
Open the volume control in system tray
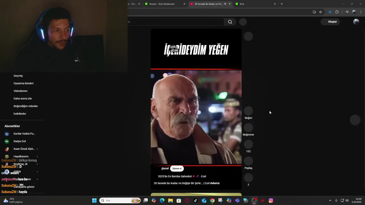[x=347, y=200]
